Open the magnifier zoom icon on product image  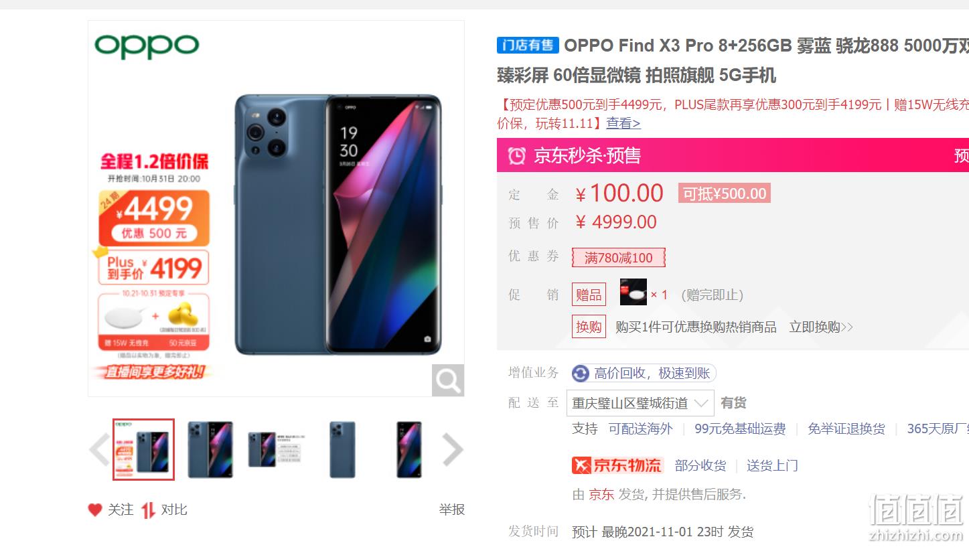coord(447,380)
